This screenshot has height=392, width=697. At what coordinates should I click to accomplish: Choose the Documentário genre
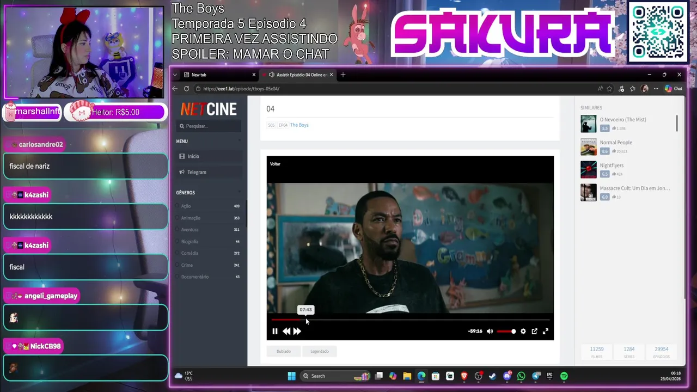pos(194,277)
